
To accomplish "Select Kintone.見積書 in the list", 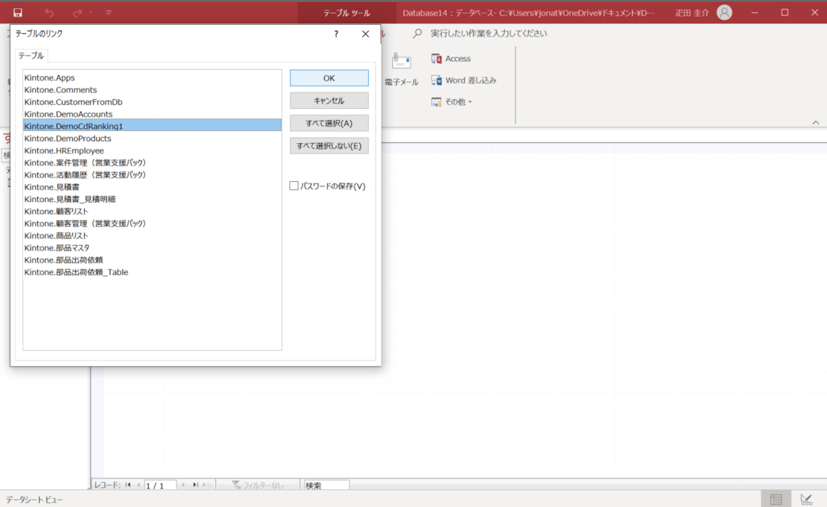I will click(152, 187).
